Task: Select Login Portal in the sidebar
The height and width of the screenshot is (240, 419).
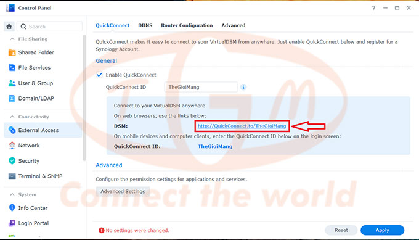Action: [43, 223]
